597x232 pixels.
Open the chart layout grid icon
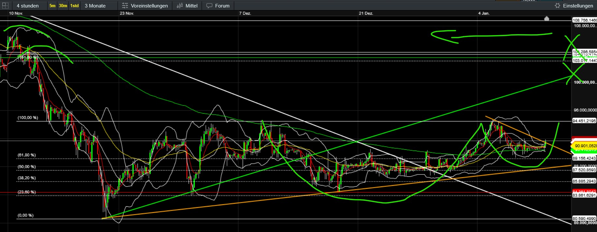5,6
